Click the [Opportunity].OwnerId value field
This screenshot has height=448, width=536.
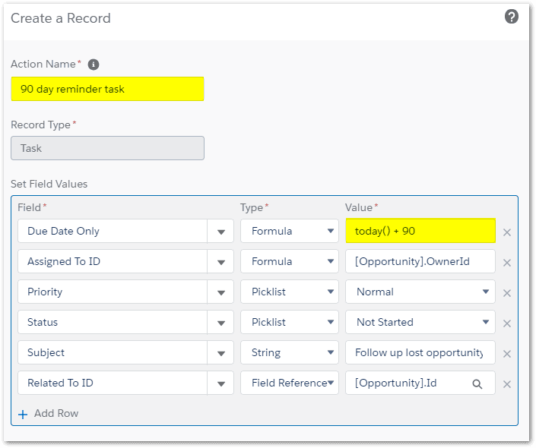coord(420,261)
